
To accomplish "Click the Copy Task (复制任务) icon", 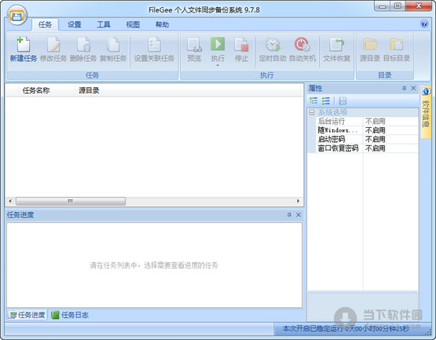I will coord(113,44).
